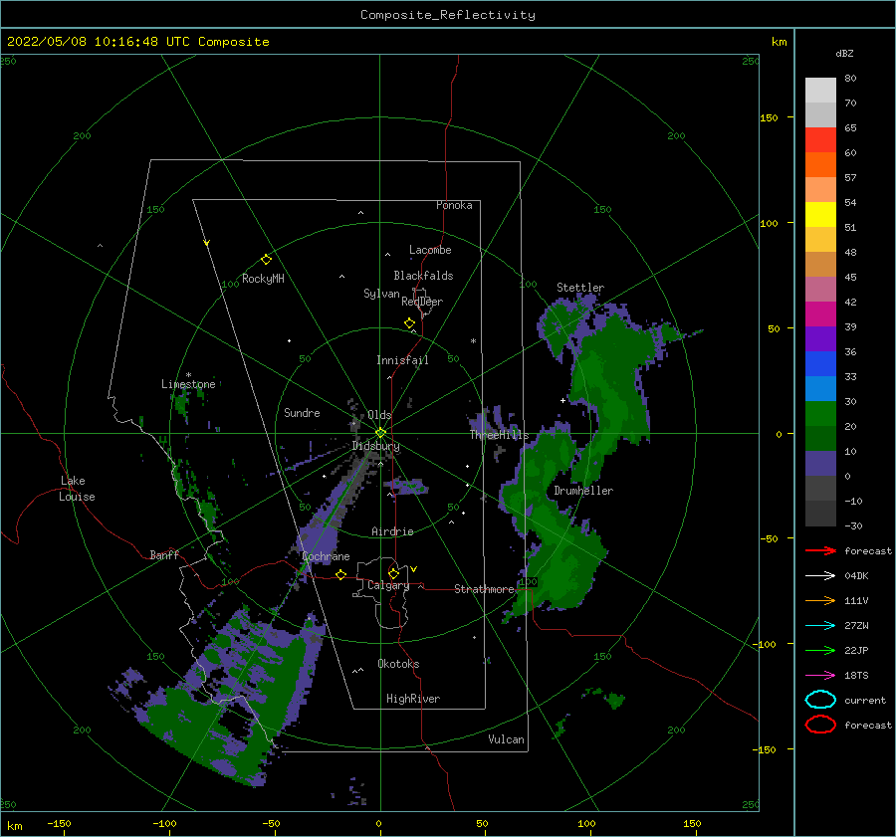Click the Stettler city label
896x837 pixels.
[580, 288]
